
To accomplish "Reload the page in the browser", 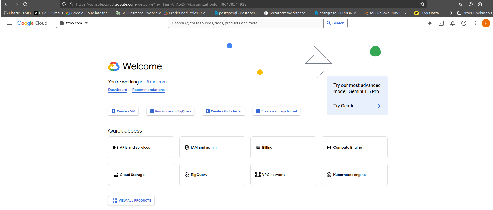I will click(25, 4).
